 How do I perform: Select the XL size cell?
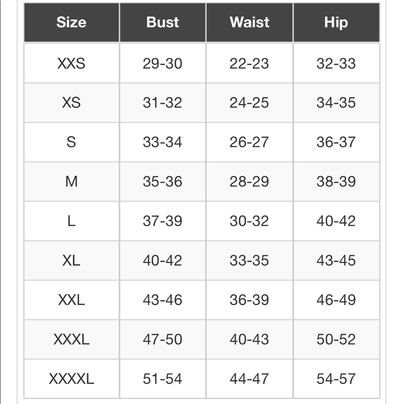click(x=72, y=261)
